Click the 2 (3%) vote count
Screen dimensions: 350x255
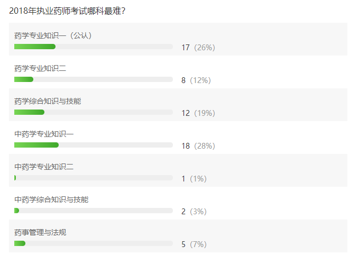pos(194,212)
